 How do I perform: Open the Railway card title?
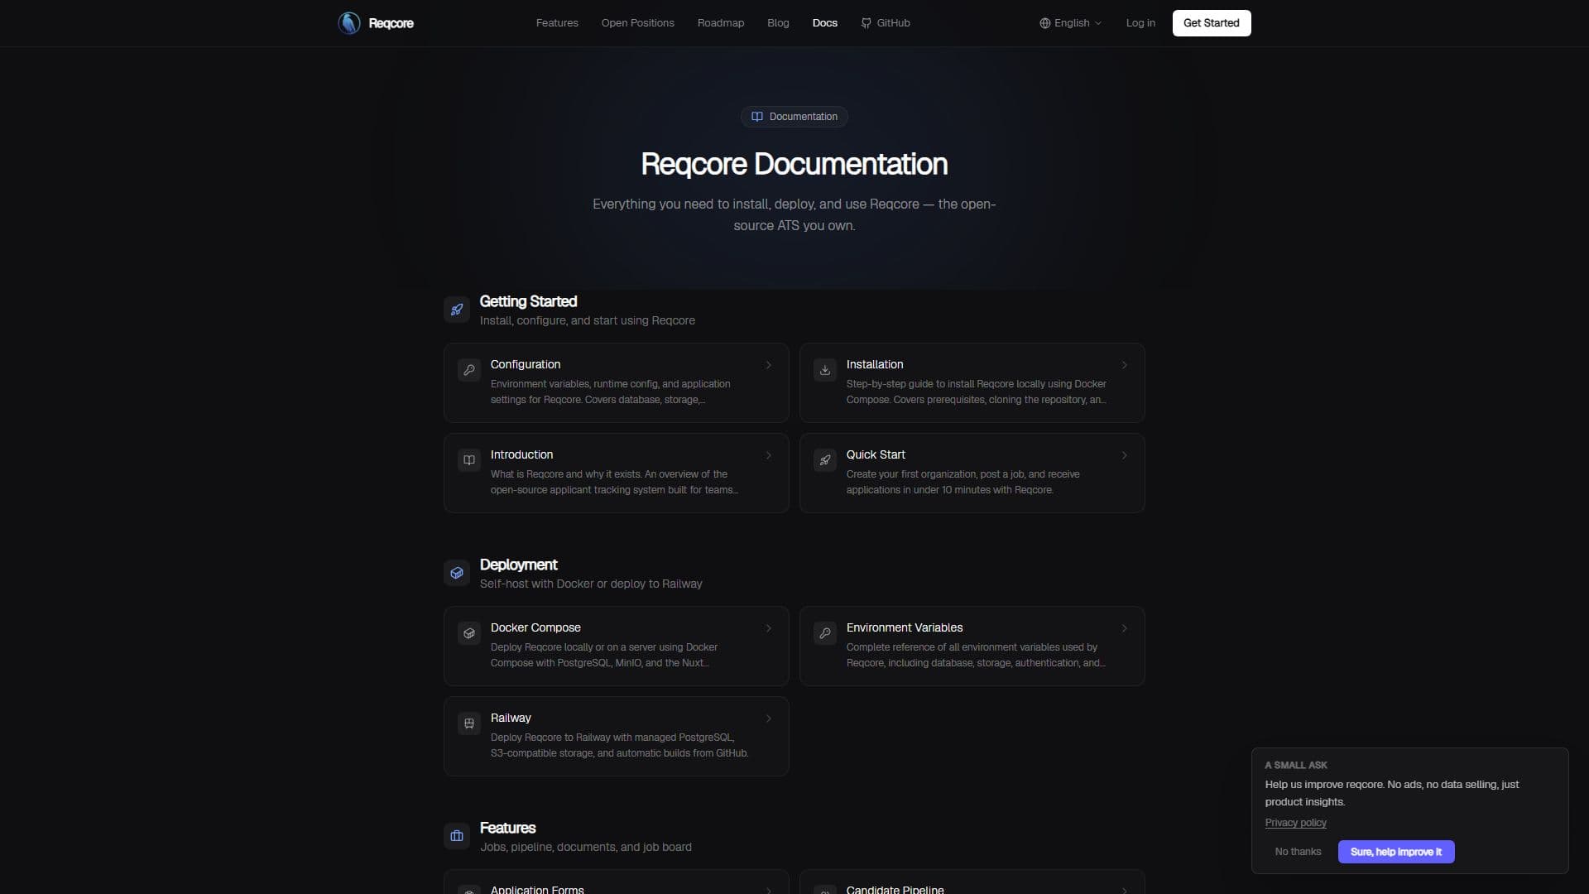click(x=511, y=719)
